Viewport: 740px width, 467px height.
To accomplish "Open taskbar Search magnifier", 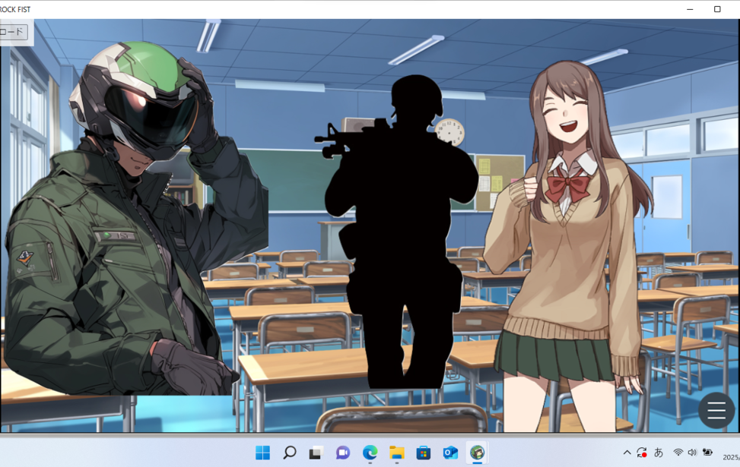I will coord(289,453).
